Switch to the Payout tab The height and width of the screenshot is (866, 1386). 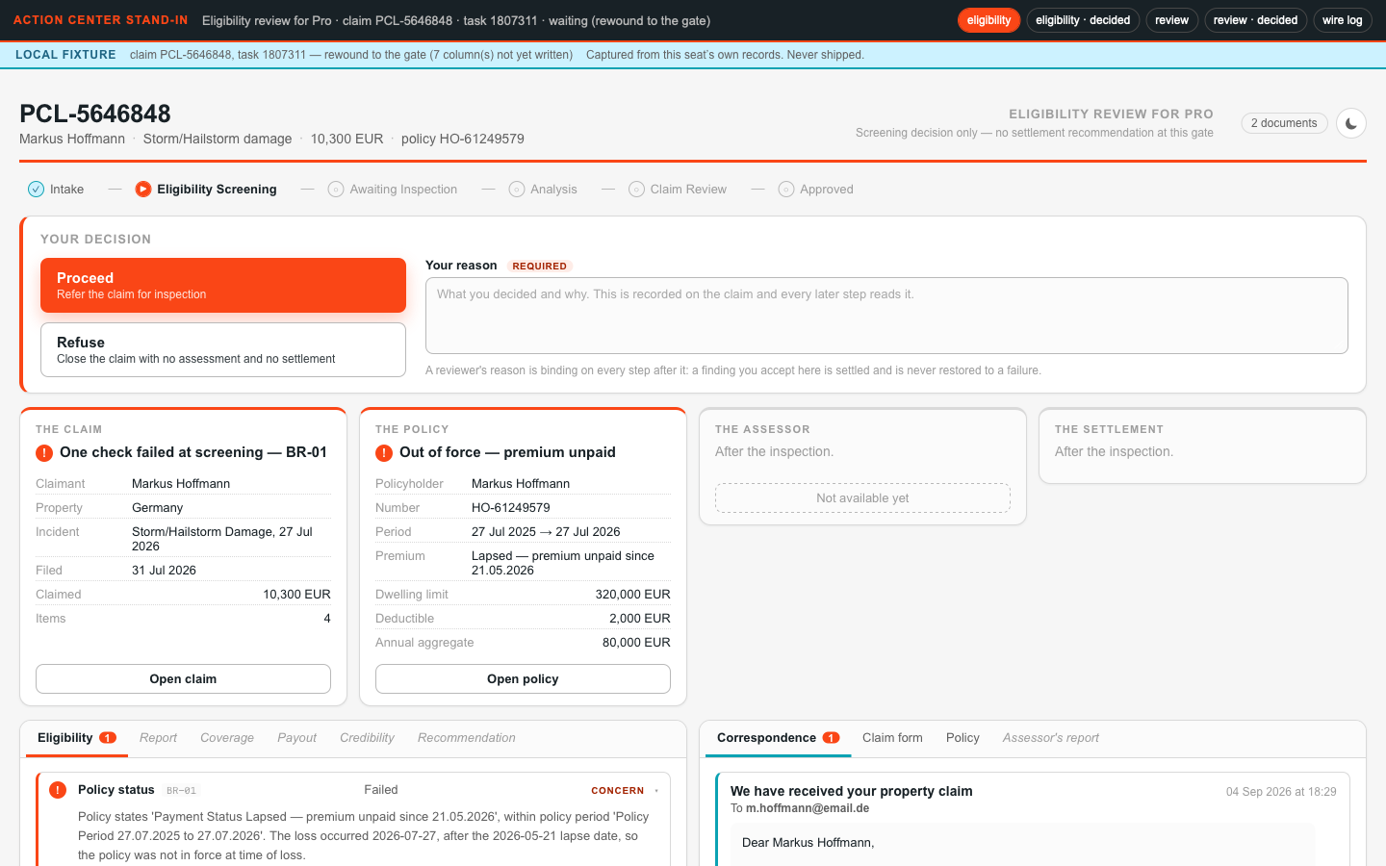(x=296, y=738)
